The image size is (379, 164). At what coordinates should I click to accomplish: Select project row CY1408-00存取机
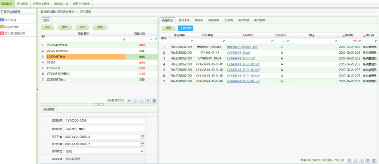click(x=99, y=74)
